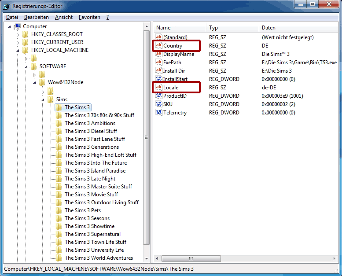Image resolution: width=342 pixels, height=276 pixels.
Task: Click the SOFTWARE folder icon
Action: 34,66
